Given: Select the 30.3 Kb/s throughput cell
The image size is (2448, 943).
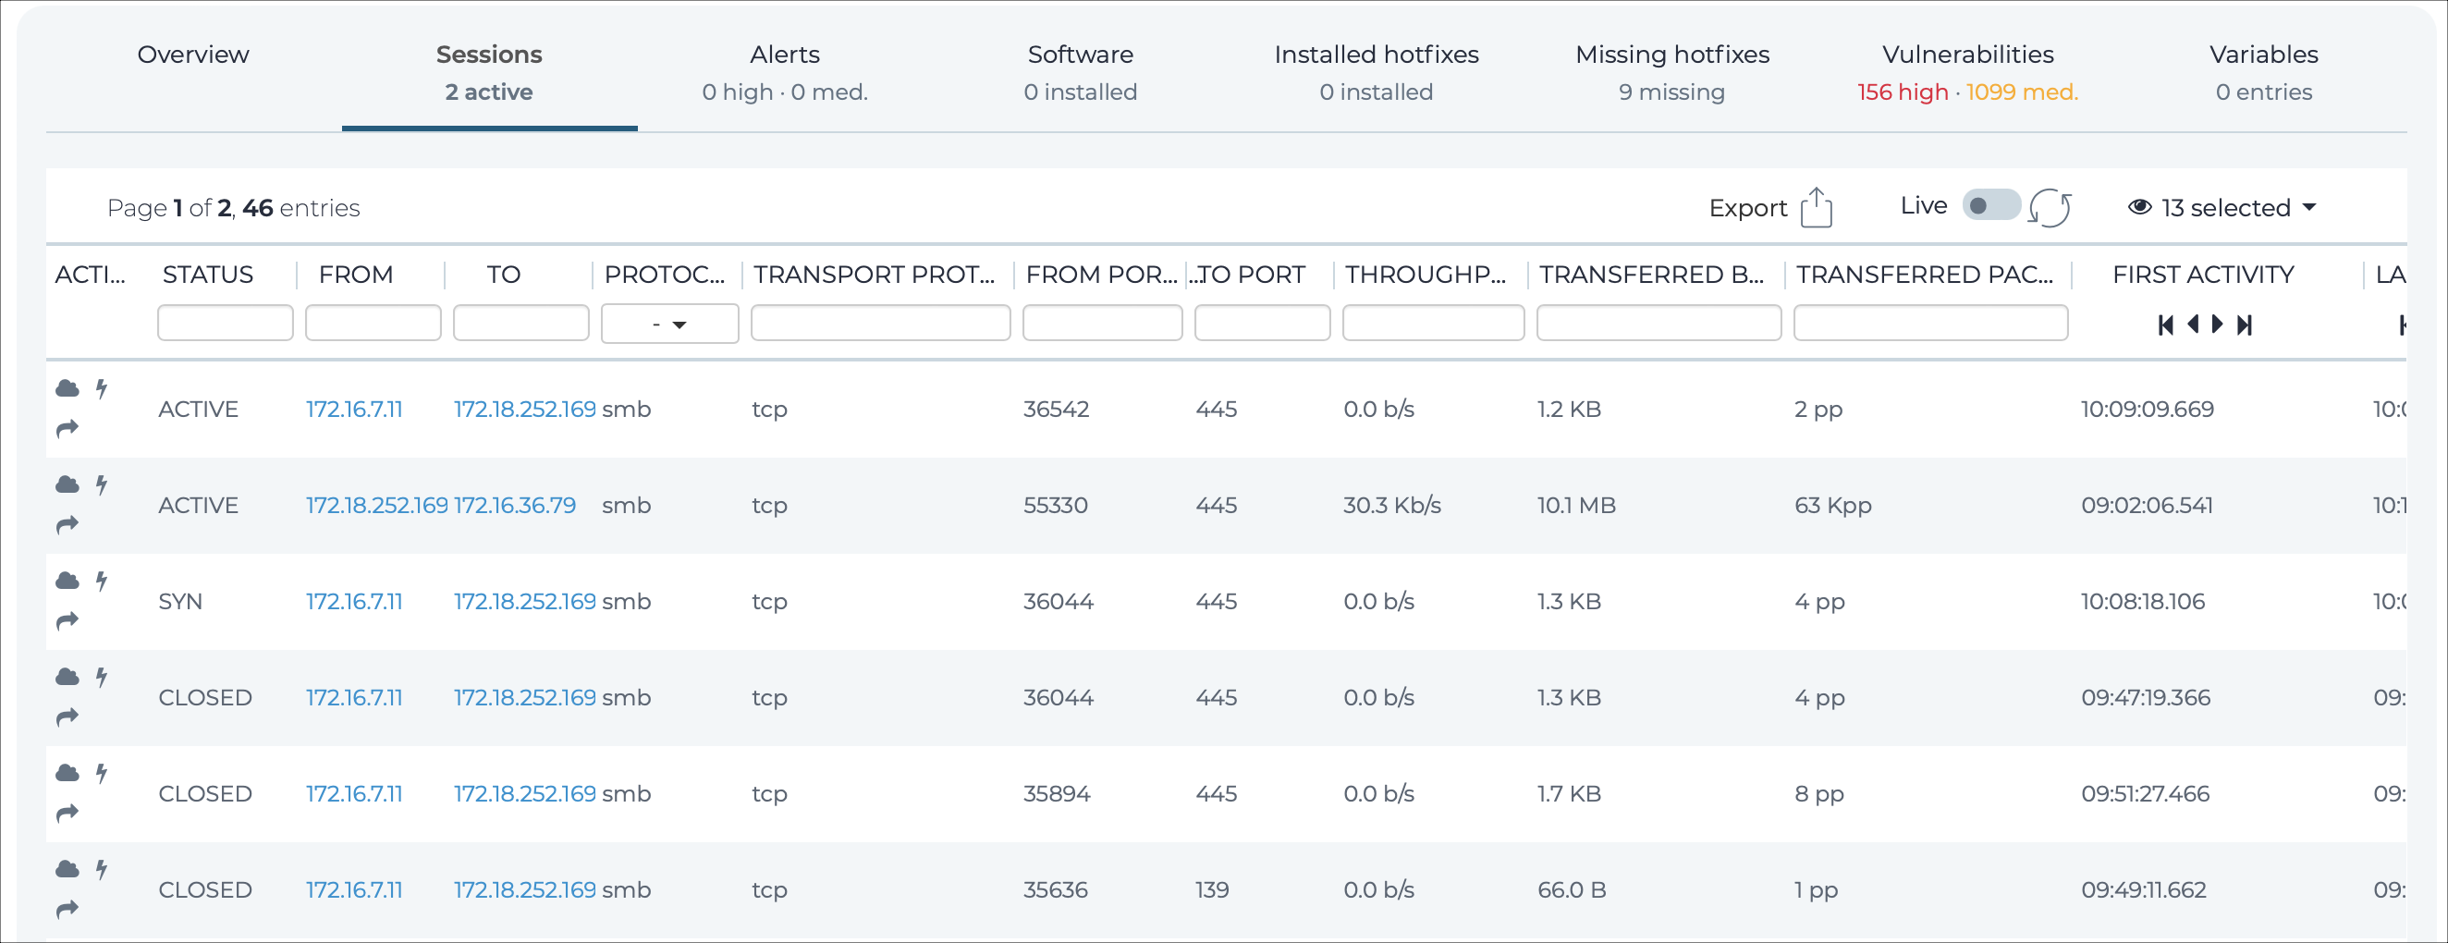Looking at the screenshot, I should pos(1392,505).
